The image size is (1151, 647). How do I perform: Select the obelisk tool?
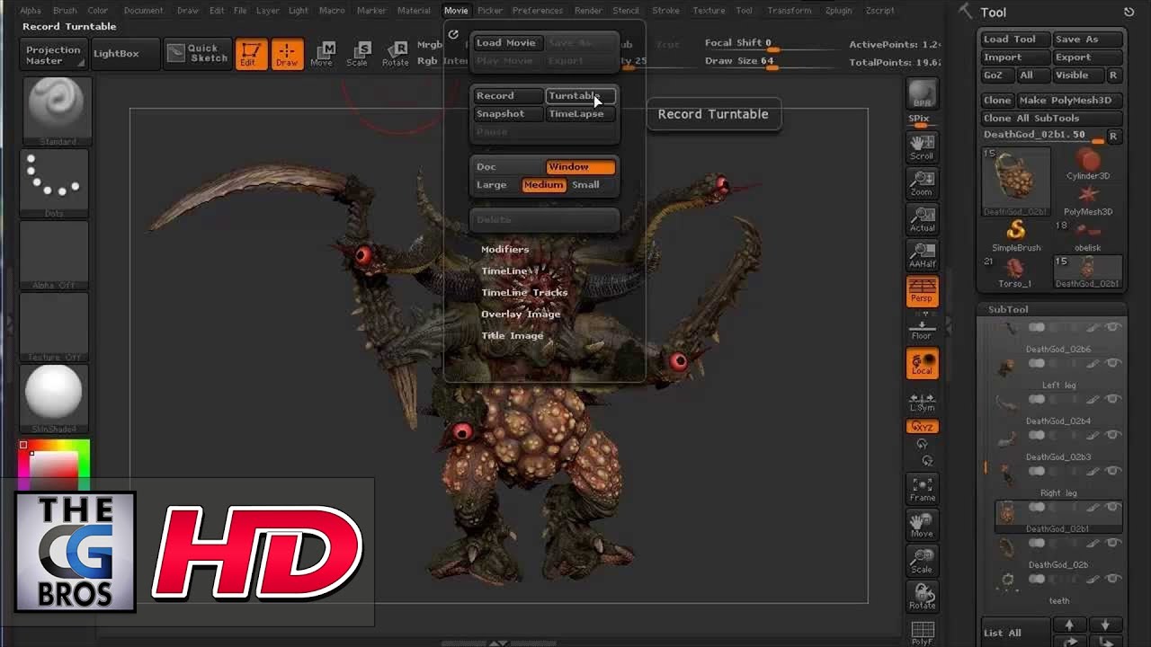[1088, 236]
